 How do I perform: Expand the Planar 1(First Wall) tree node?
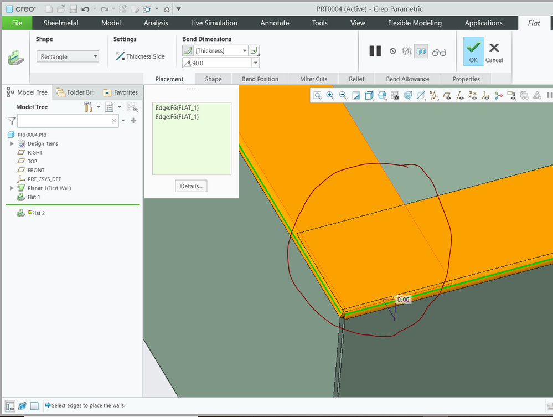12,188
